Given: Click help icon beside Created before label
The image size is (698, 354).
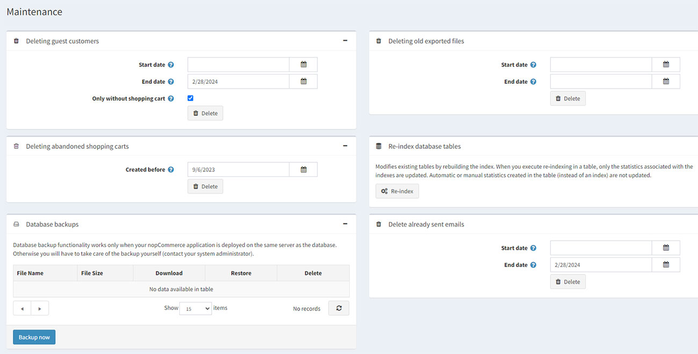Looking at the screenshot, I should tap(170, 169).
